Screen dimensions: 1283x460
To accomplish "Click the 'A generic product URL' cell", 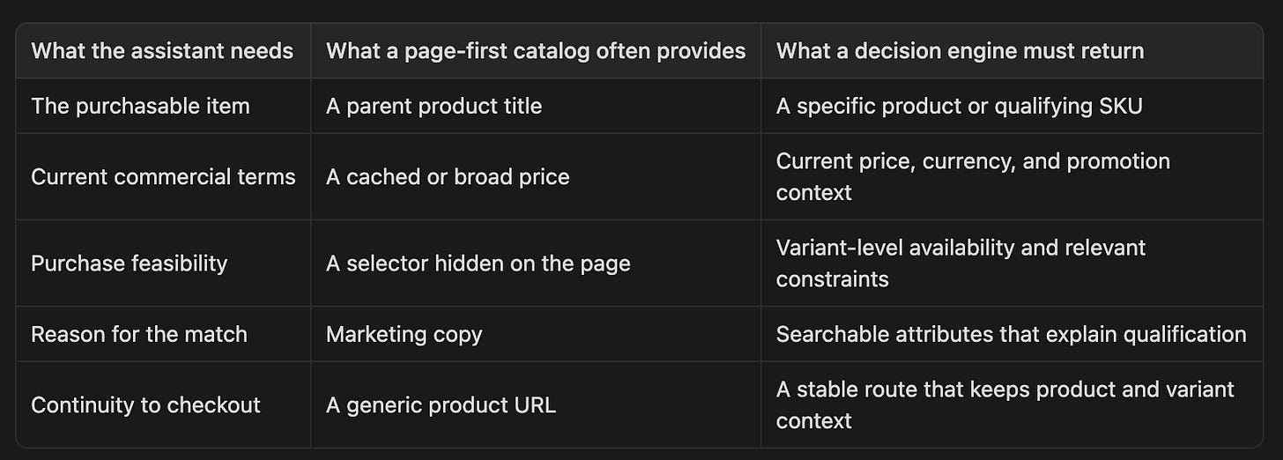I will pos(536,404).
